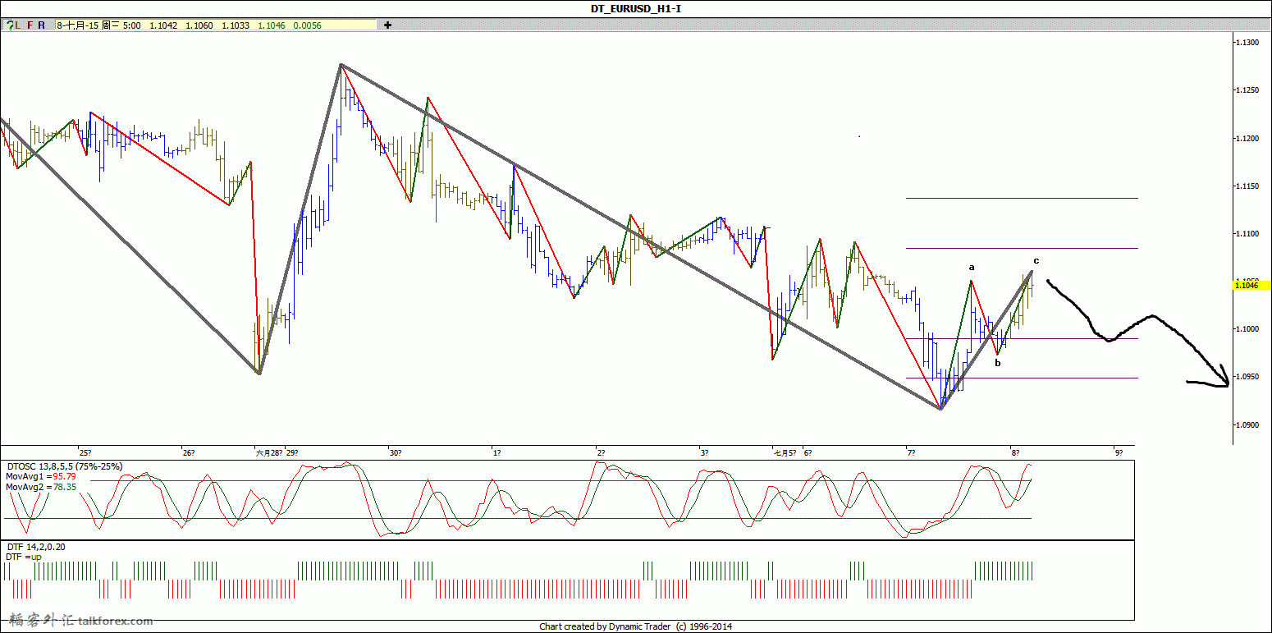Click the 9? date axis label
1272x633 pixels.
click(x=1118, y=452)
